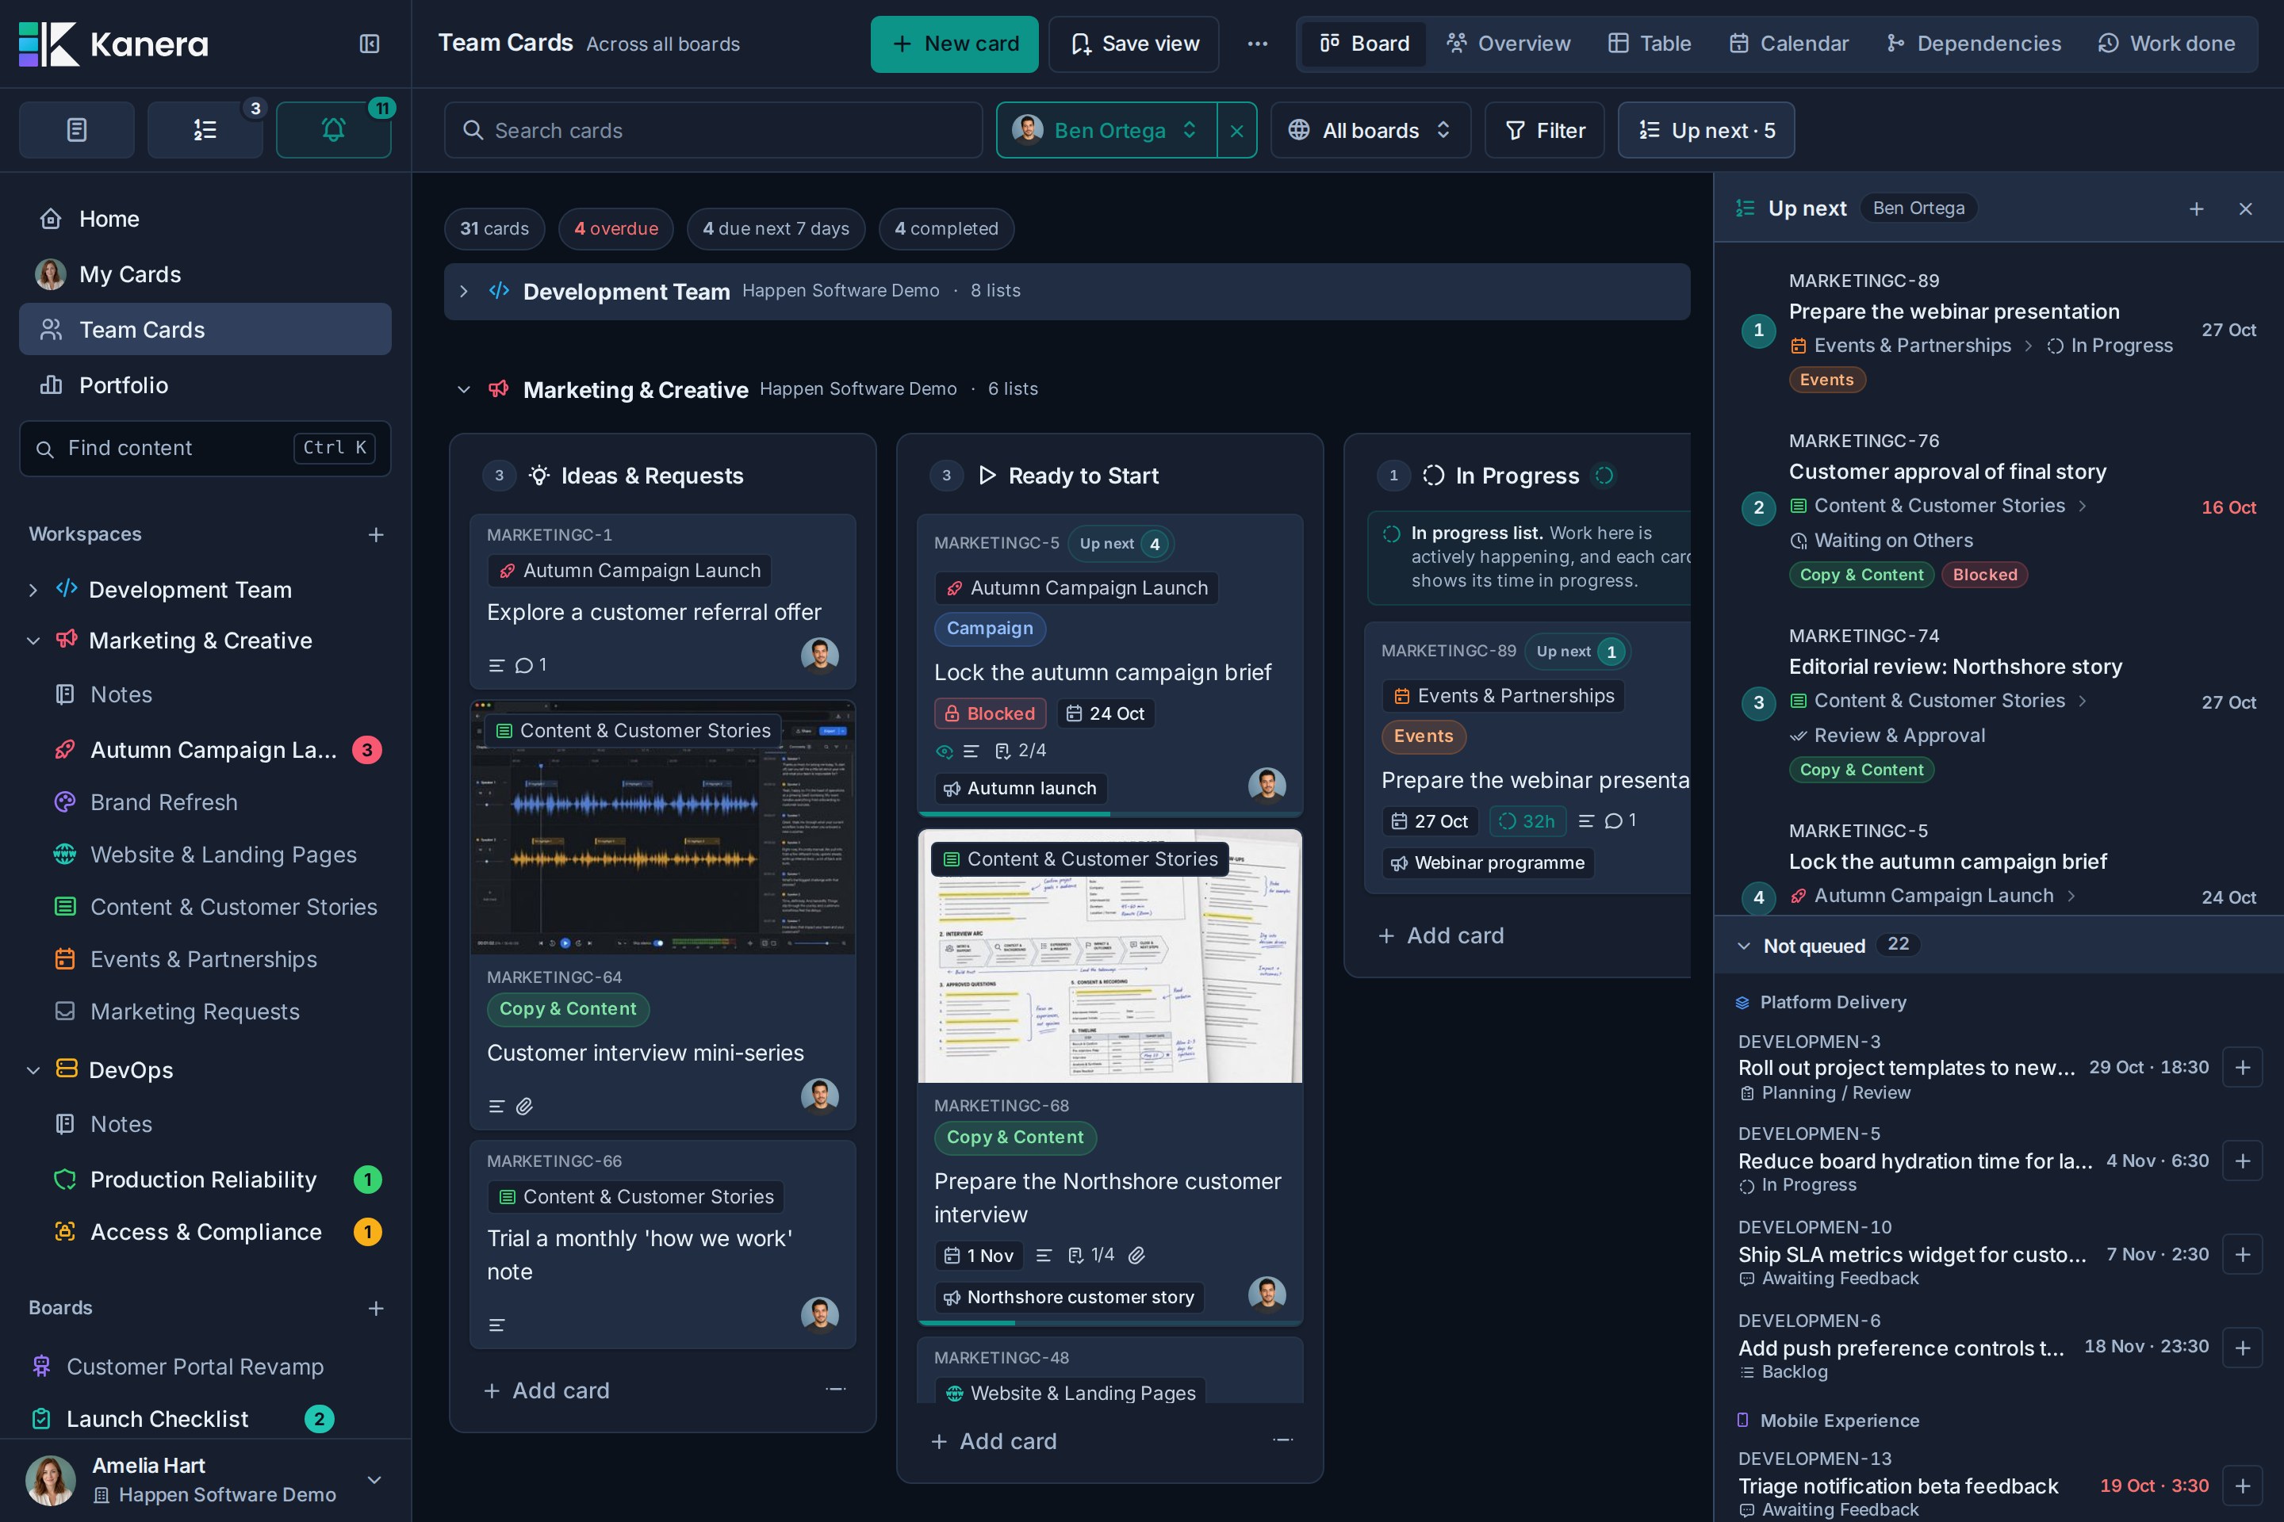The height and width of the screenshot is (1522, 2284).
Task: Switch to the Overview view tab
Action: click(x=1508, y=44)
